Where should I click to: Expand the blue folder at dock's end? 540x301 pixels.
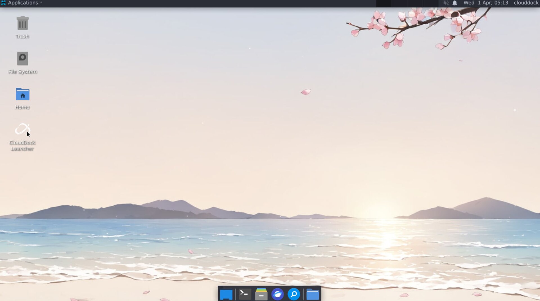(x=312, y=294)
